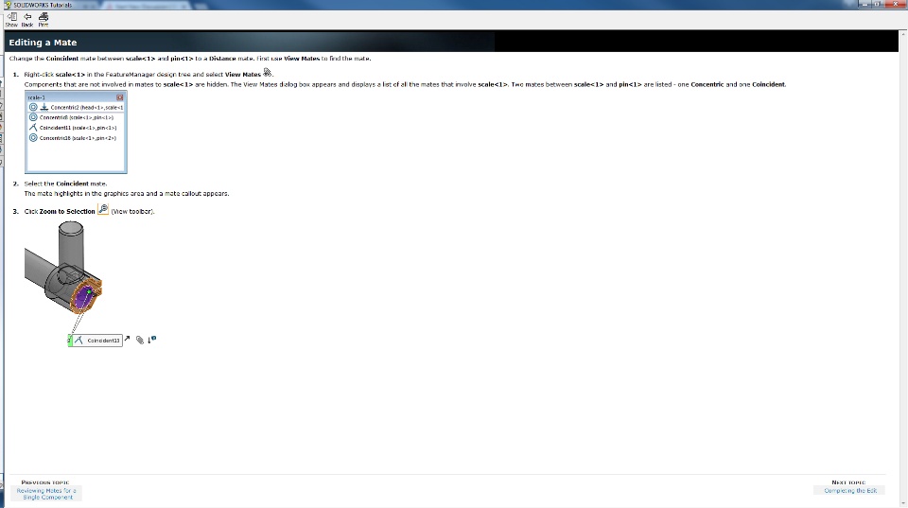Click the Previous Topic label
The image size is (908, 508).
click(x=45, y=482)
